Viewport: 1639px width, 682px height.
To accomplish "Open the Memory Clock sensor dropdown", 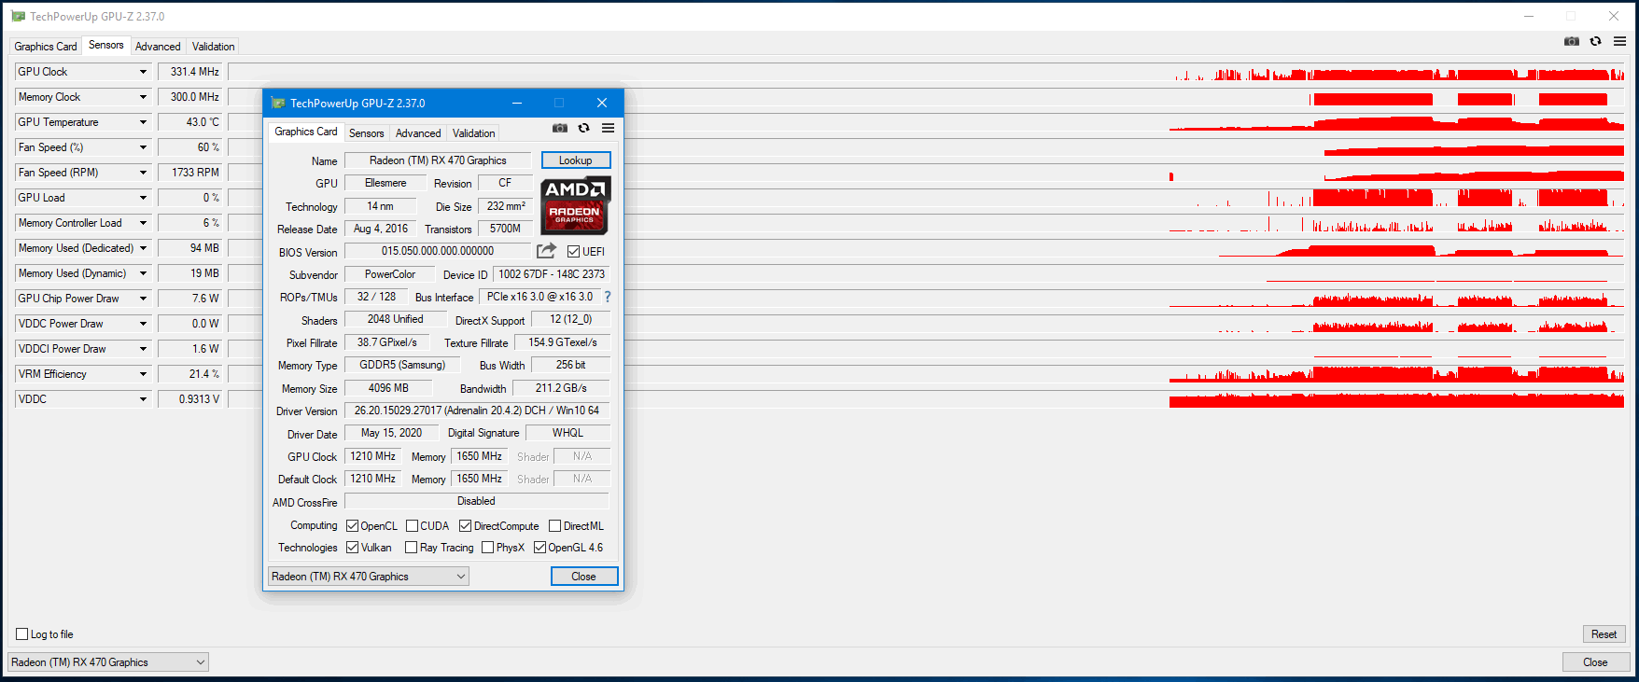I will click(x=143, y=97).
